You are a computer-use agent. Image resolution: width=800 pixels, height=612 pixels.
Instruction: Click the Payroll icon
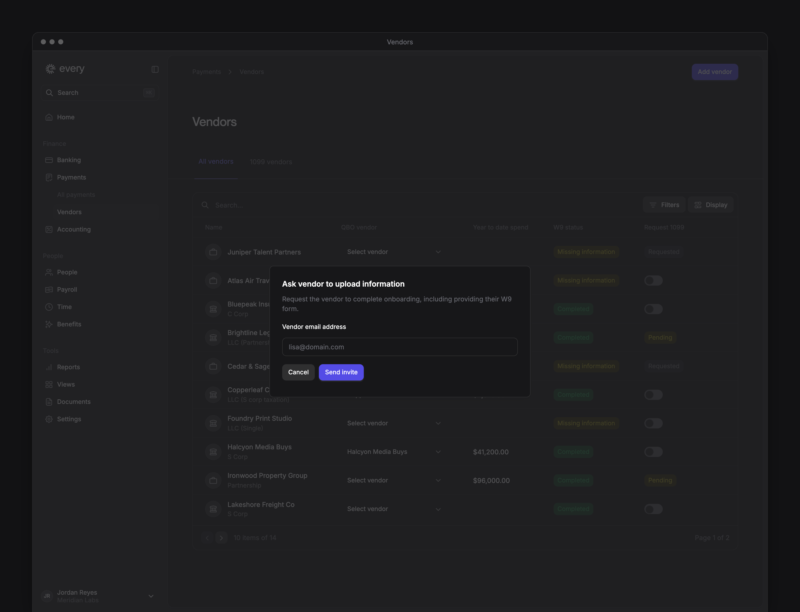tap(49, 290)
